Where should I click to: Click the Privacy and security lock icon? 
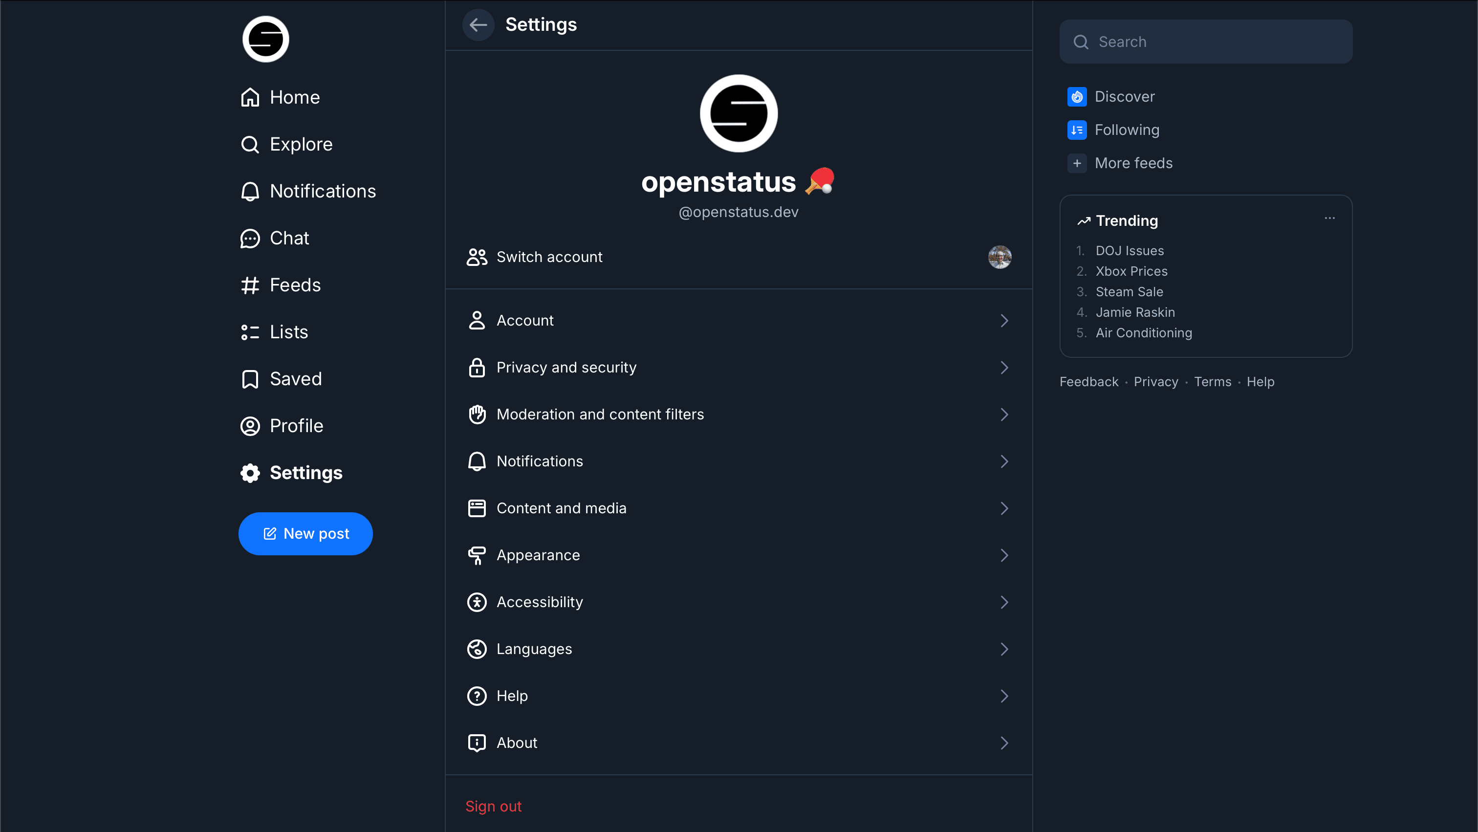(477, 368)
